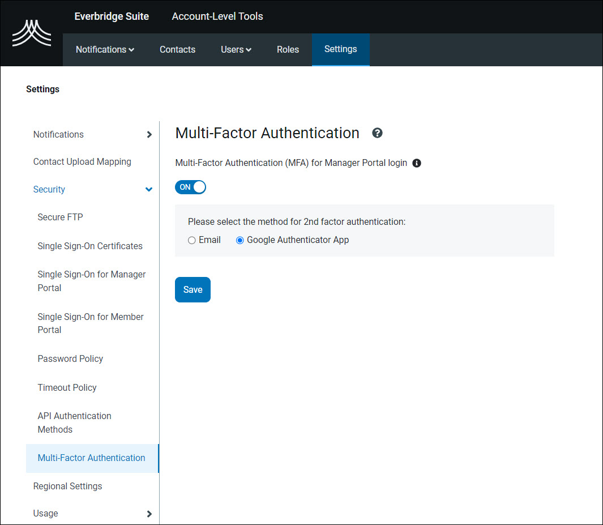Open Single Sign-On Certificates page
Screen dimensions: 603x525
point(90,246)
